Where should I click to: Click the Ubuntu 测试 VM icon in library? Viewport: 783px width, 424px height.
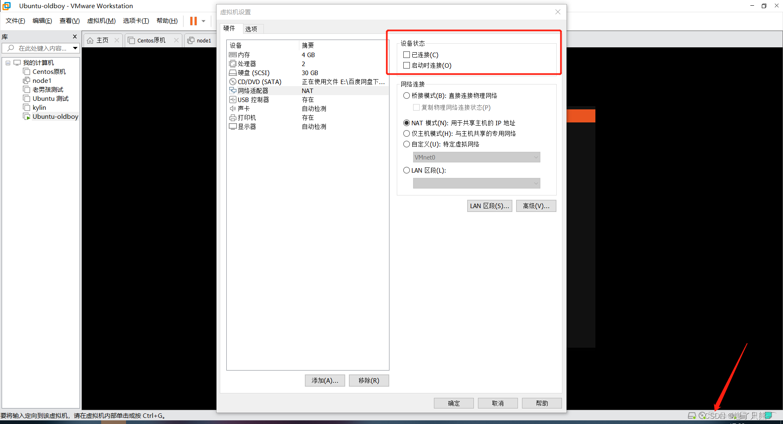click(27, 98)
